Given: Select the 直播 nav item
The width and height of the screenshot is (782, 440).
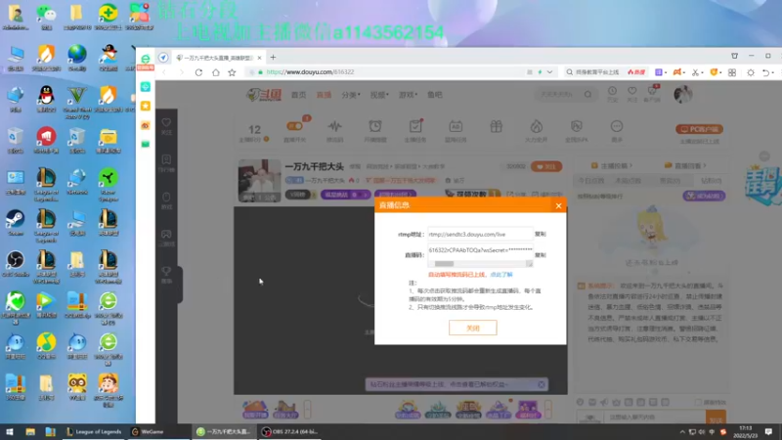Looking at the screenshot, I should (324, 95).
